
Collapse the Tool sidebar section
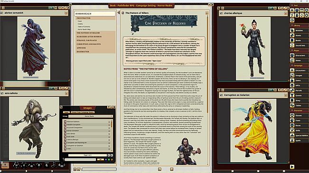point(292,5)
